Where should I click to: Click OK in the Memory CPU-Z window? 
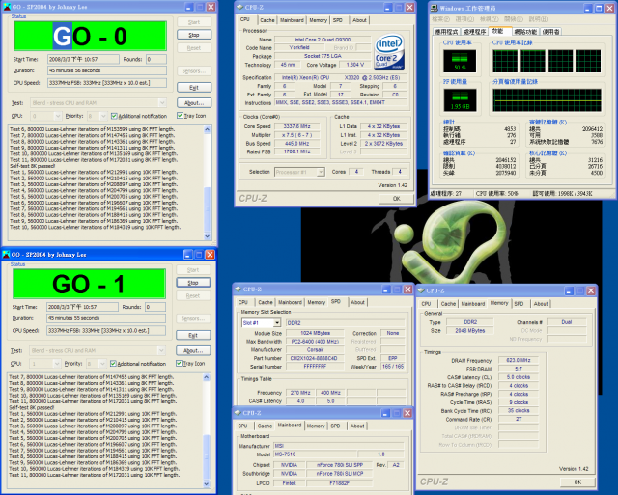point(577,481)
